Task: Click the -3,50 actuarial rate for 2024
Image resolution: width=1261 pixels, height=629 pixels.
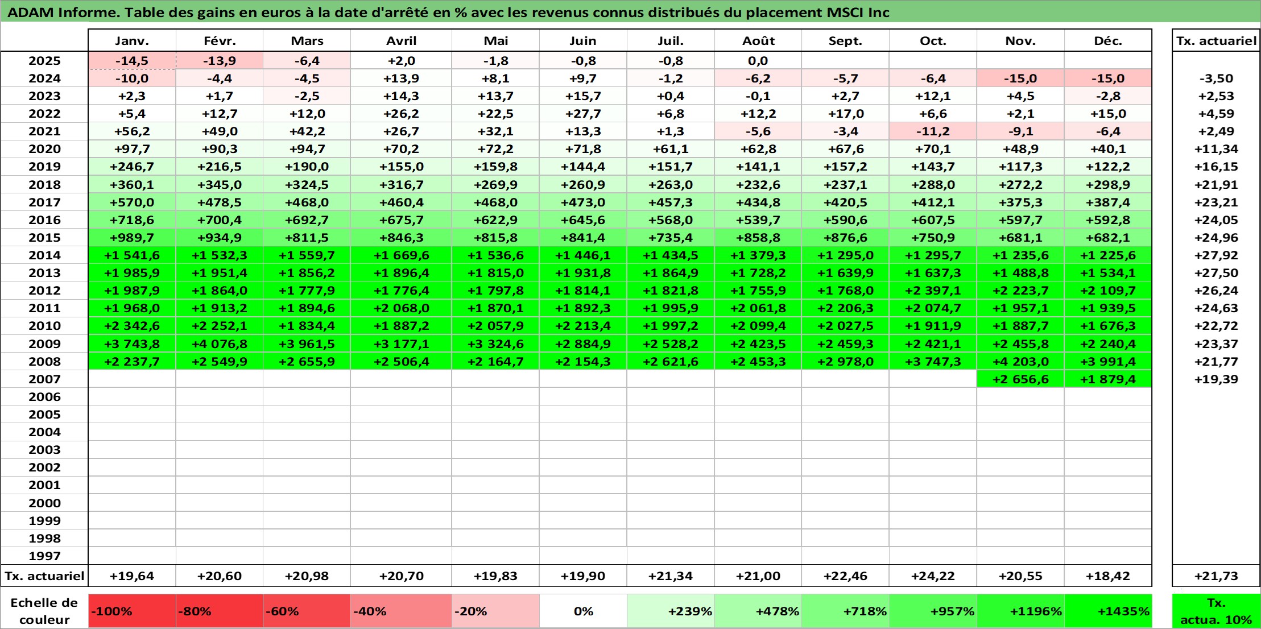Action: [x=1216, y=78]
